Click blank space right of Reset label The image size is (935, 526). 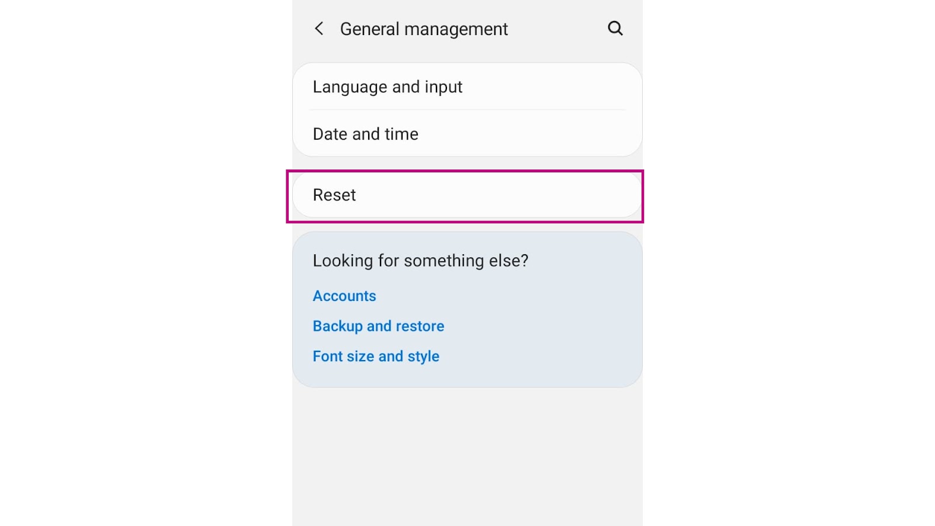click(x=497, y=195)
